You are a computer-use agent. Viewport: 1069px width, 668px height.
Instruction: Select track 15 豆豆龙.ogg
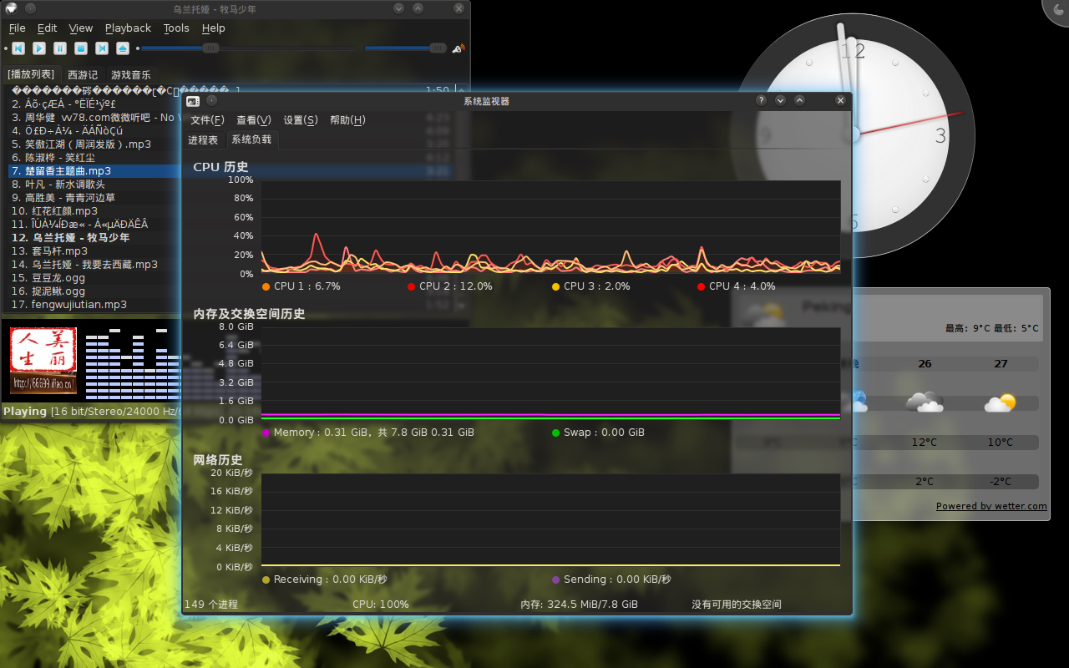tap(94, 278)
